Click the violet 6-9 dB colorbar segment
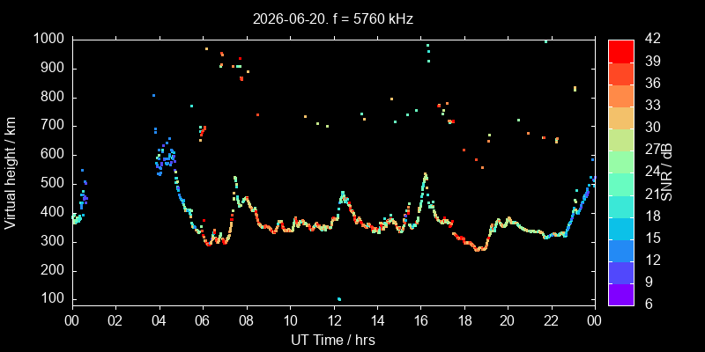This screenshot has height=352, width=705. click(x=621, y=294)
